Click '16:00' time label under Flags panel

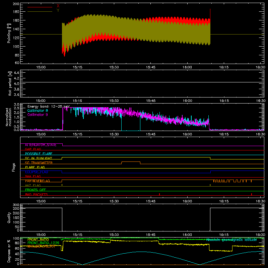click(x=187, y=201)
